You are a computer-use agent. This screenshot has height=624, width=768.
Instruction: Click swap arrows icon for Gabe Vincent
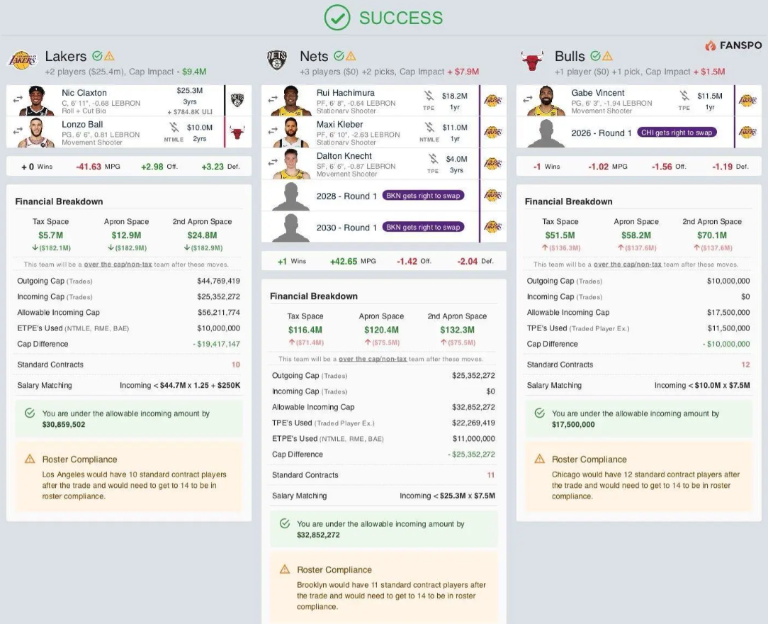click(527, 99)
